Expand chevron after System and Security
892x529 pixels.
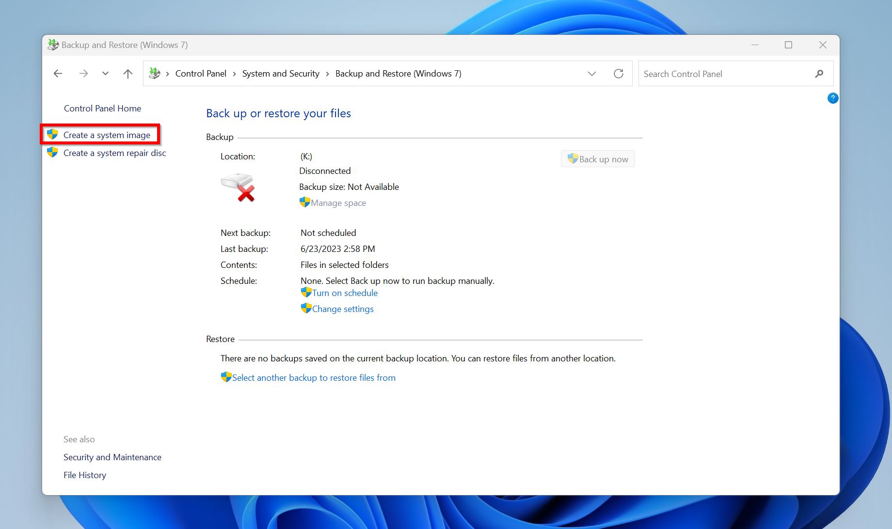(327, 74)
